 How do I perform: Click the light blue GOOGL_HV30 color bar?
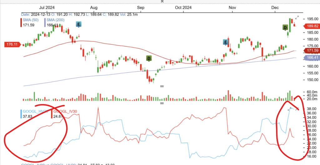[21, 114]
